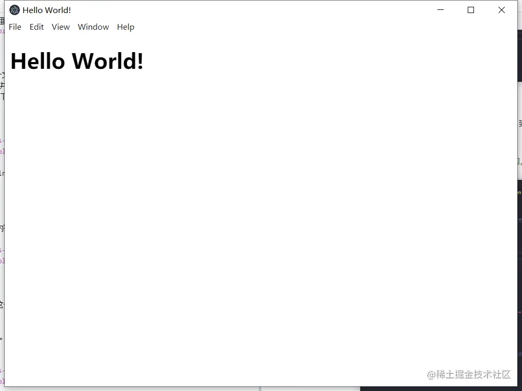The height and width of the screenshot is (391, 522).
Task: Open the Window menu
Action: pos(93,27)
